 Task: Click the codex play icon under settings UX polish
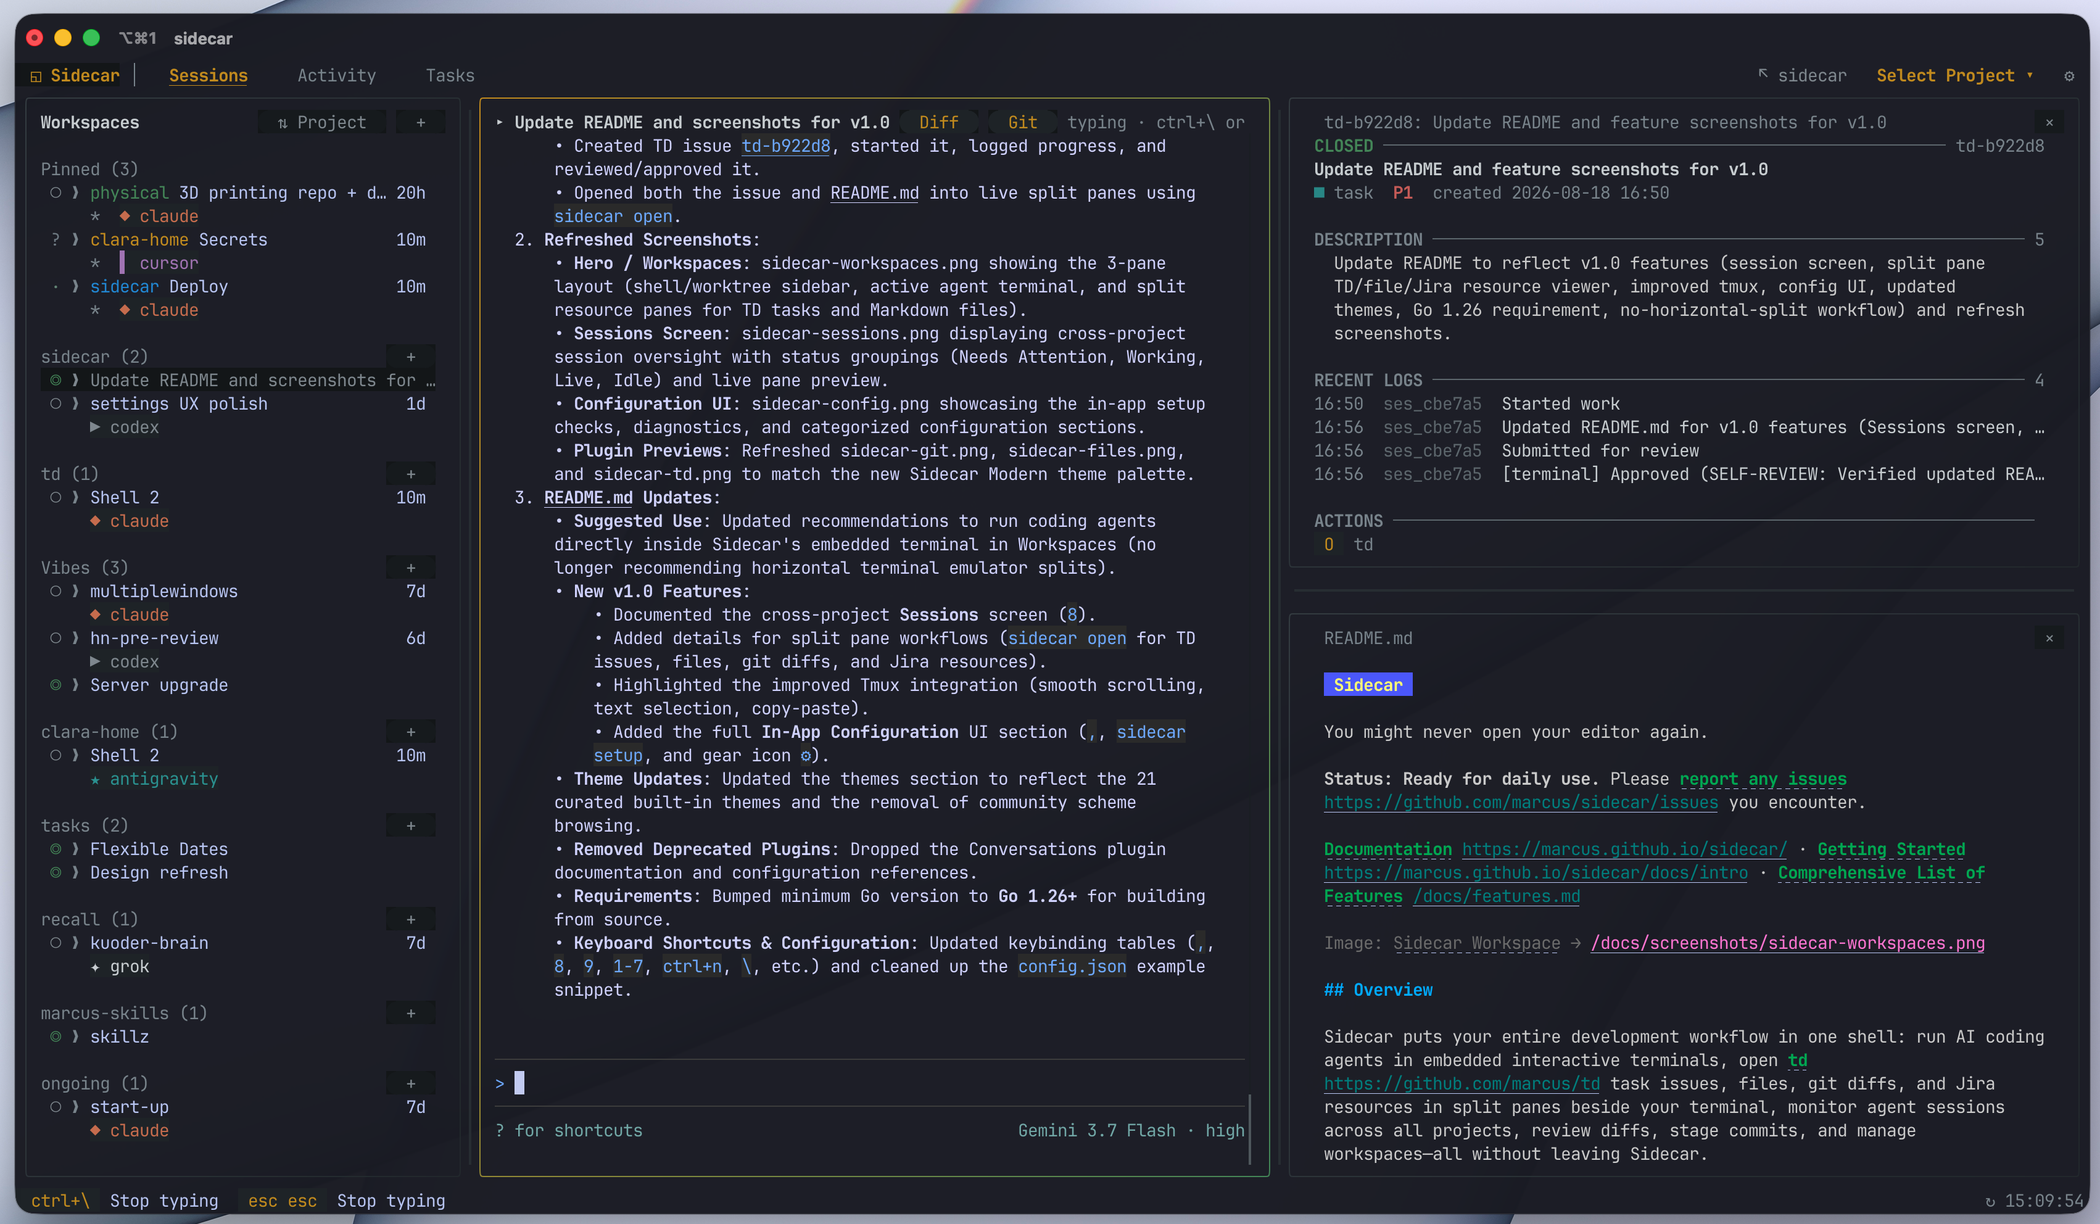coord(95,428)
